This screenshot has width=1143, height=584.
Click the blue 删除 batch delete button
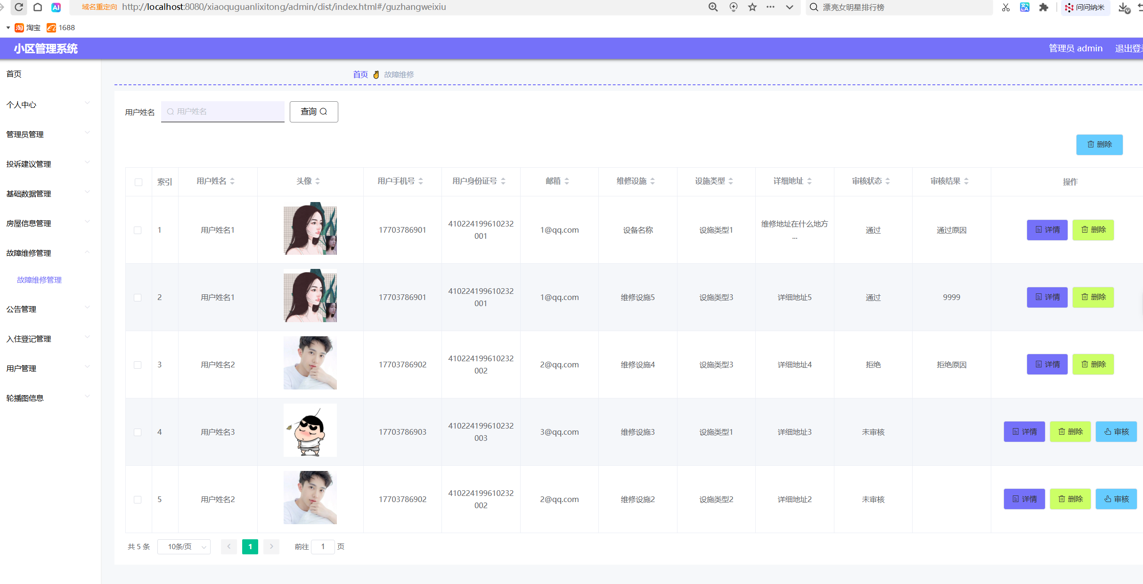(x=1099, y=145)
